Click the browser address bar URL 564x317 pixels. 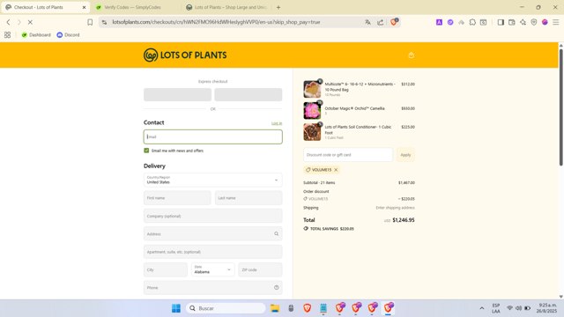pyautogui.click(x=216, y=22)
